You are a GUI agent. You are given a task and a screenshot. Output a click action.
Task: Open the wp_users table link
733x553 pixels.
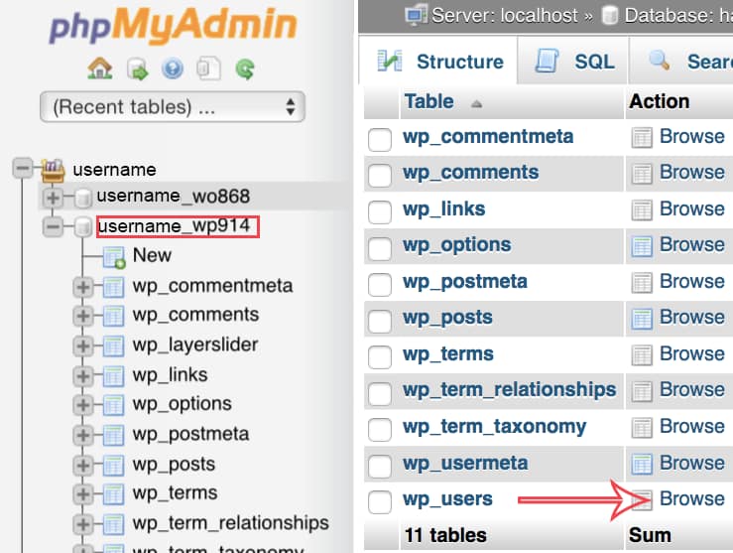[x=447, y=499]
